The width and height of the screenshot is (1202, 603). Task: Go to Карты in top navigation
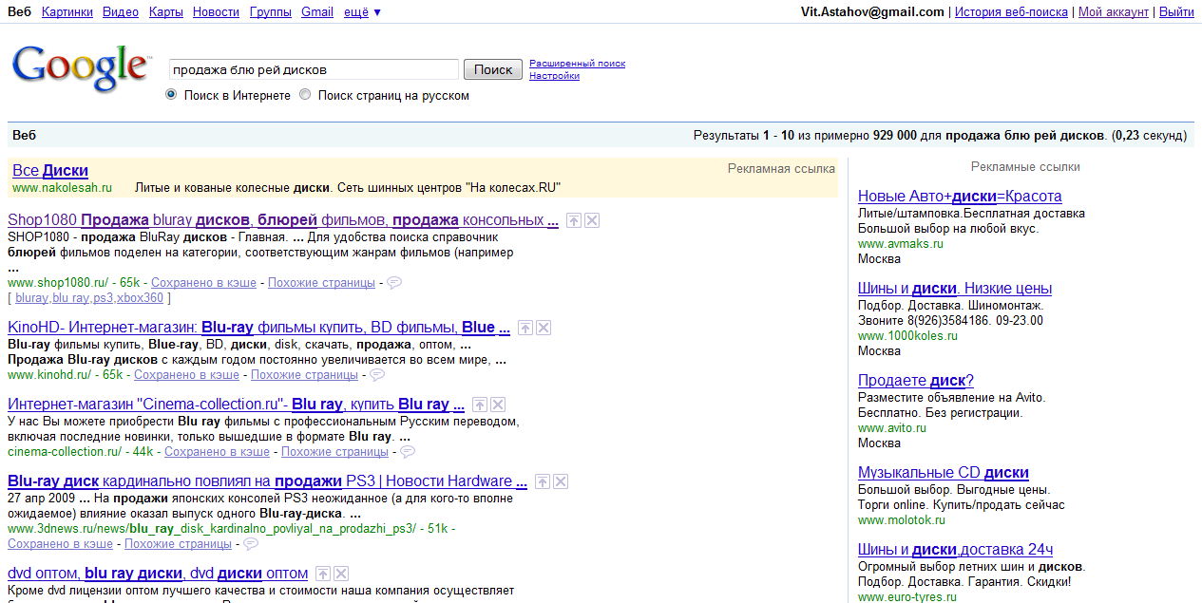point(166,12)
